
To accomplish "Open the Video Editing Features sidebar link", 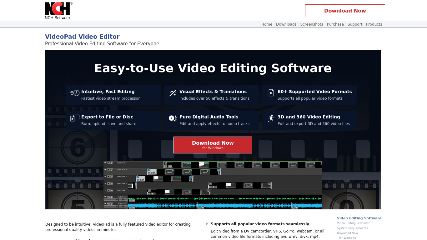I will [x=353, y=223].
